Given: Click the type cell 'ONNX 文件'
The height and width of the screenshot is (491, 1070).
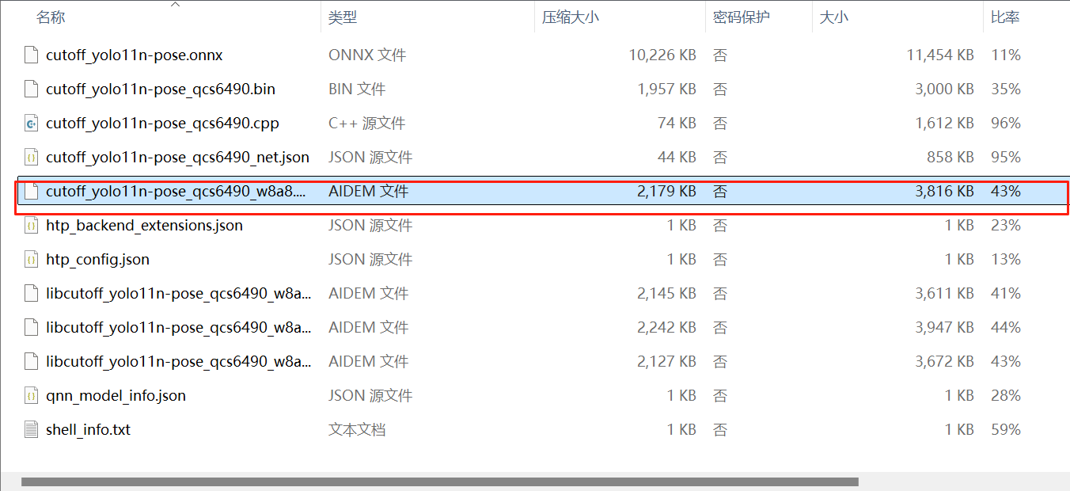Looking at the screenshot, I should pos(367,55).
